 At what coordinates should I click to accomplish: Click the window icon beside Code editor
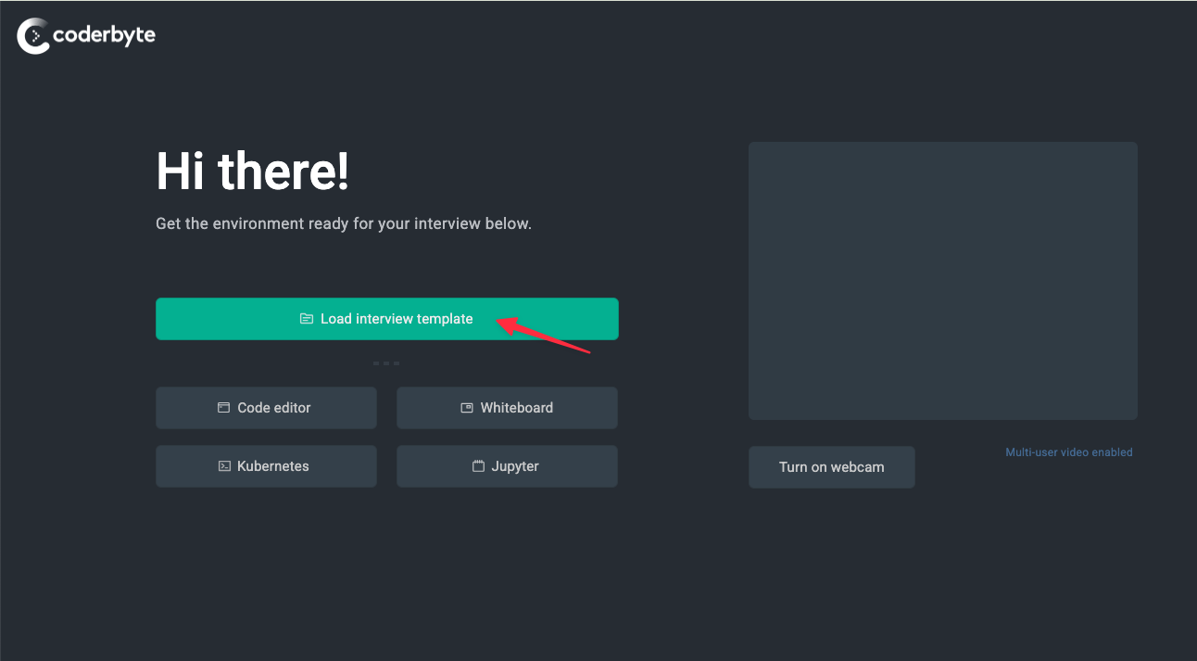(223, 408)
